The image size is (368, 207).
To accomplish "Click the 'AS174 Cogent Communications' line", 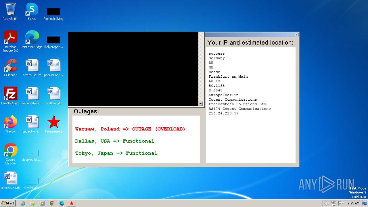I will pyautogui.click(x=239, y=109).
